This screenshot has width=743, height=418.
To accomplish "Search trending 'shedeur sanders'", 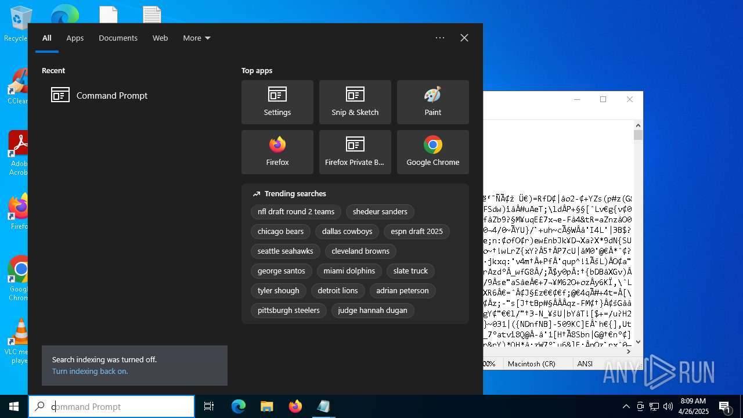I will click(x=380, y=212).
